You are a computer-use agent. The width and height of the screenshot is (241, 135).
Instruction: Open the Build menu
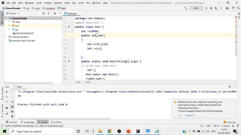(67, 3)
